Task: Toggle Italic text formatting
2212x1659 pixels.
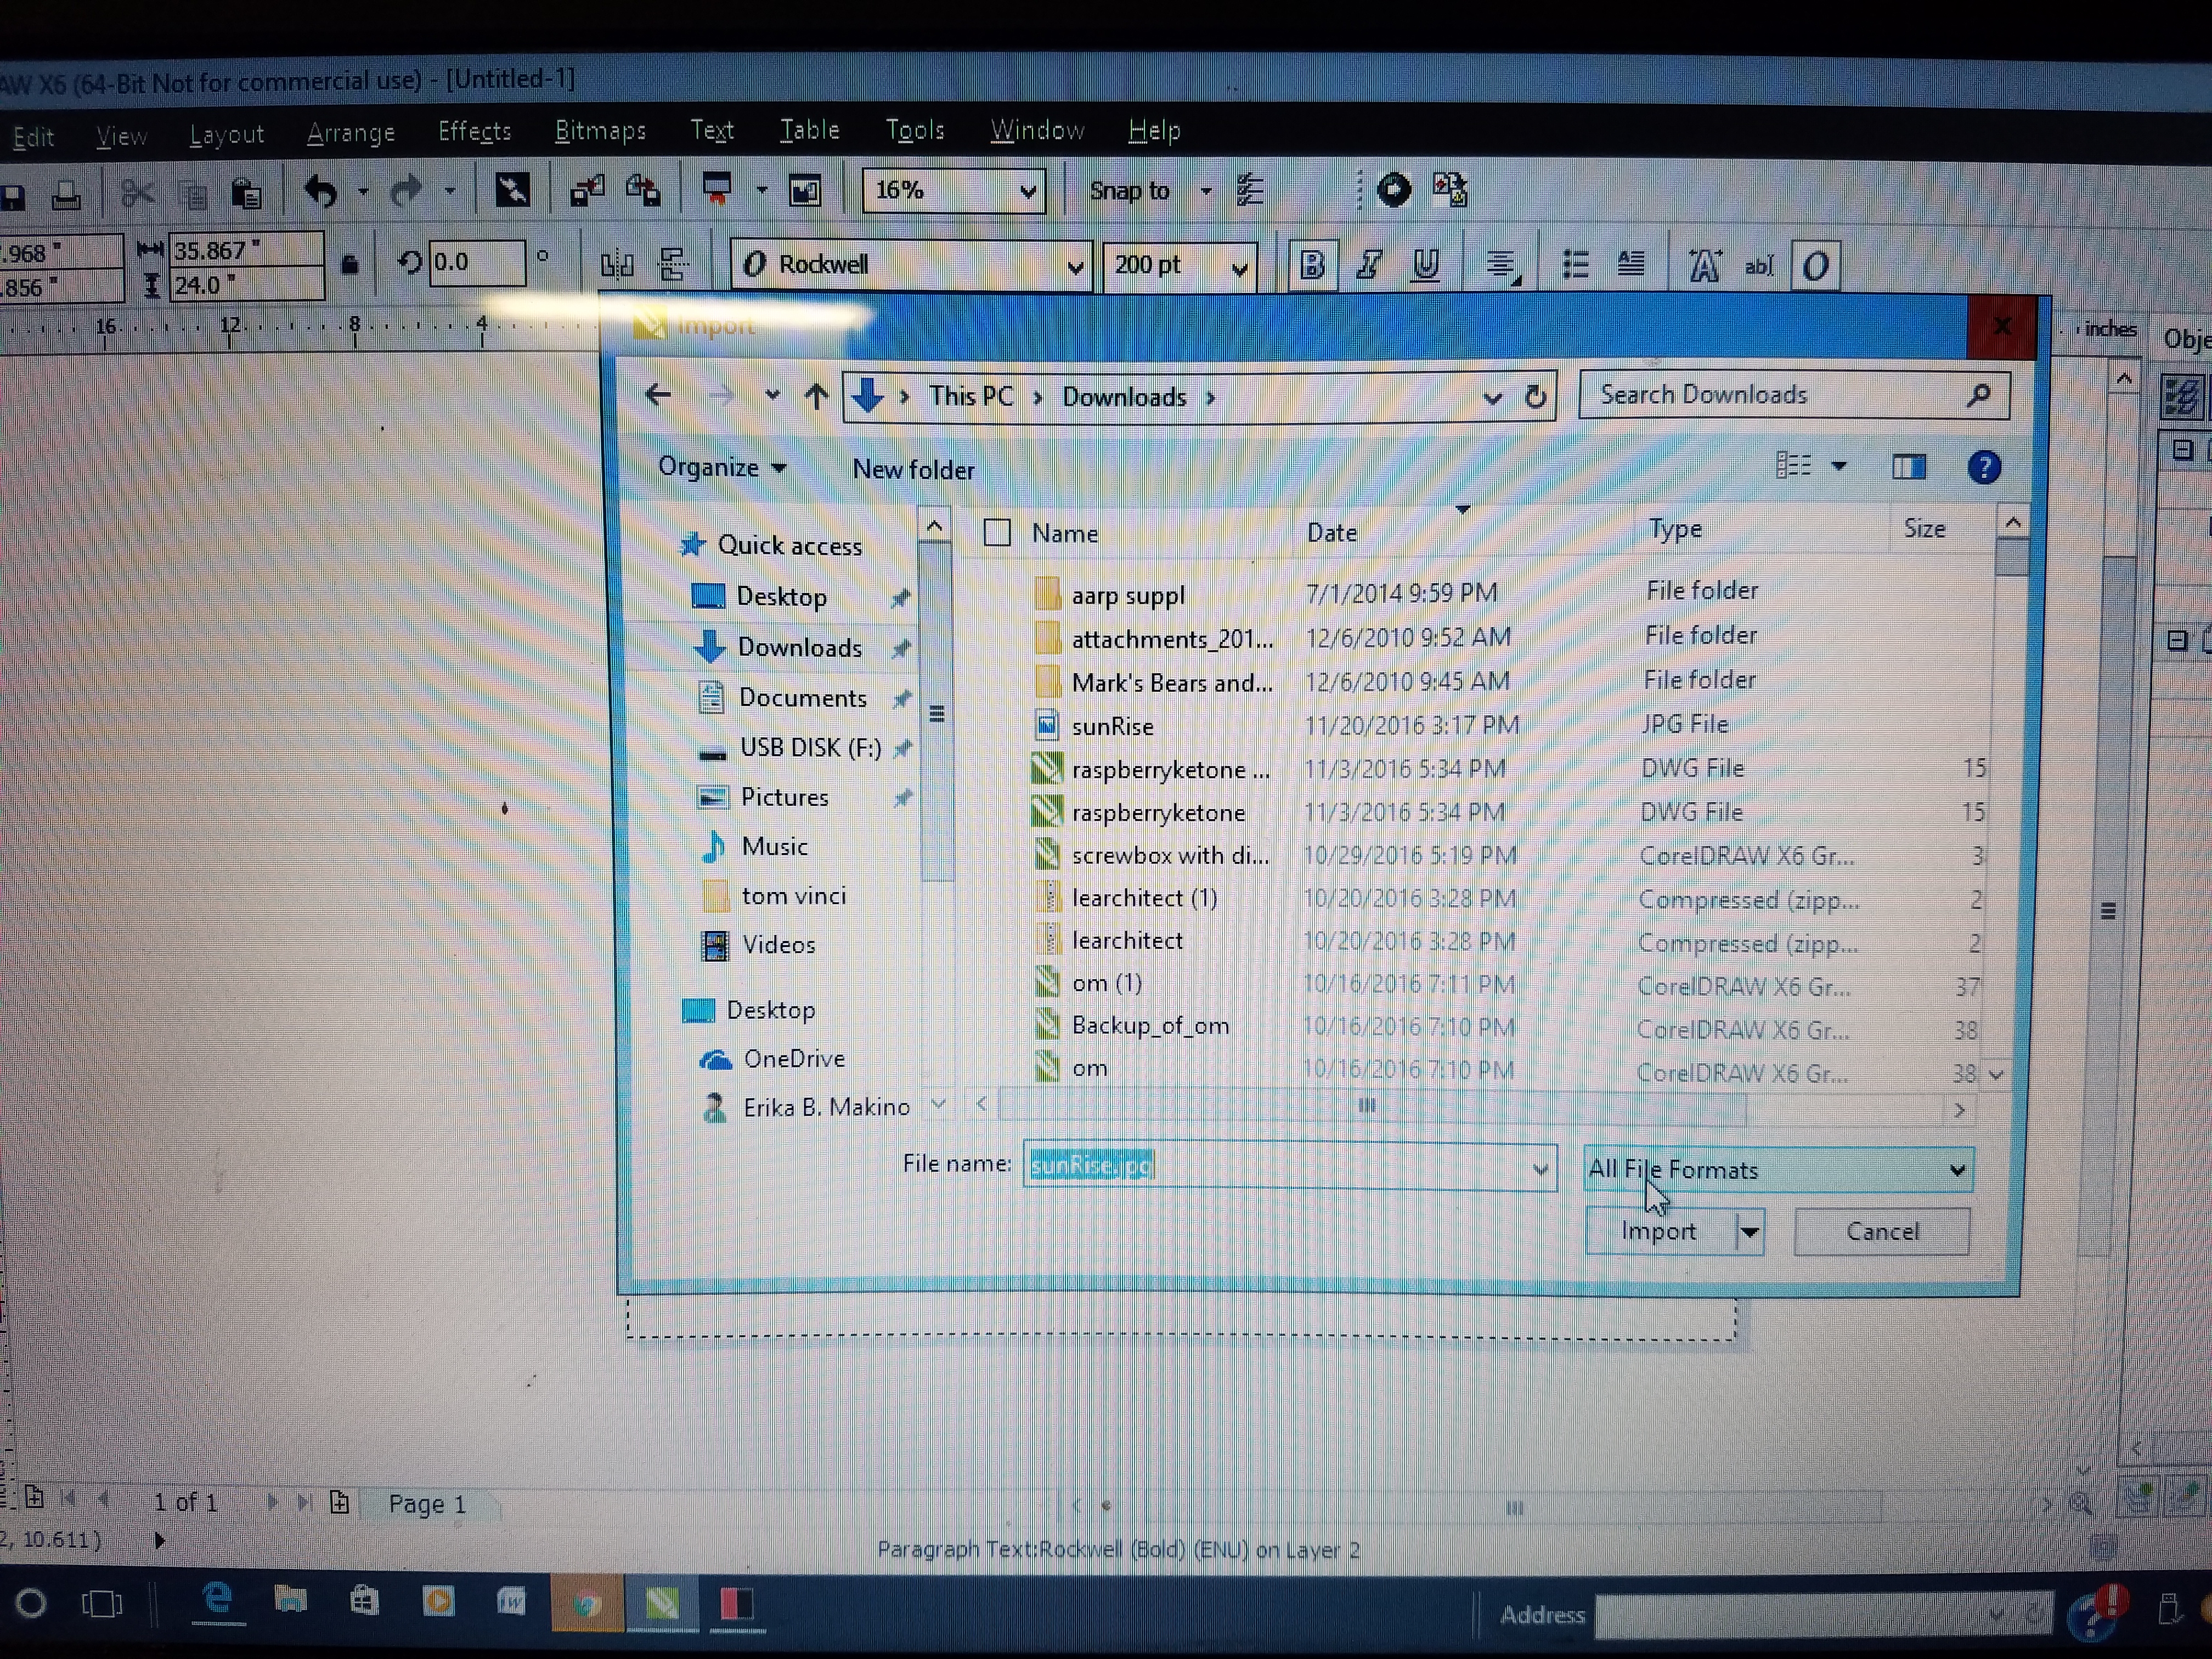Action: click(1368, 265)
